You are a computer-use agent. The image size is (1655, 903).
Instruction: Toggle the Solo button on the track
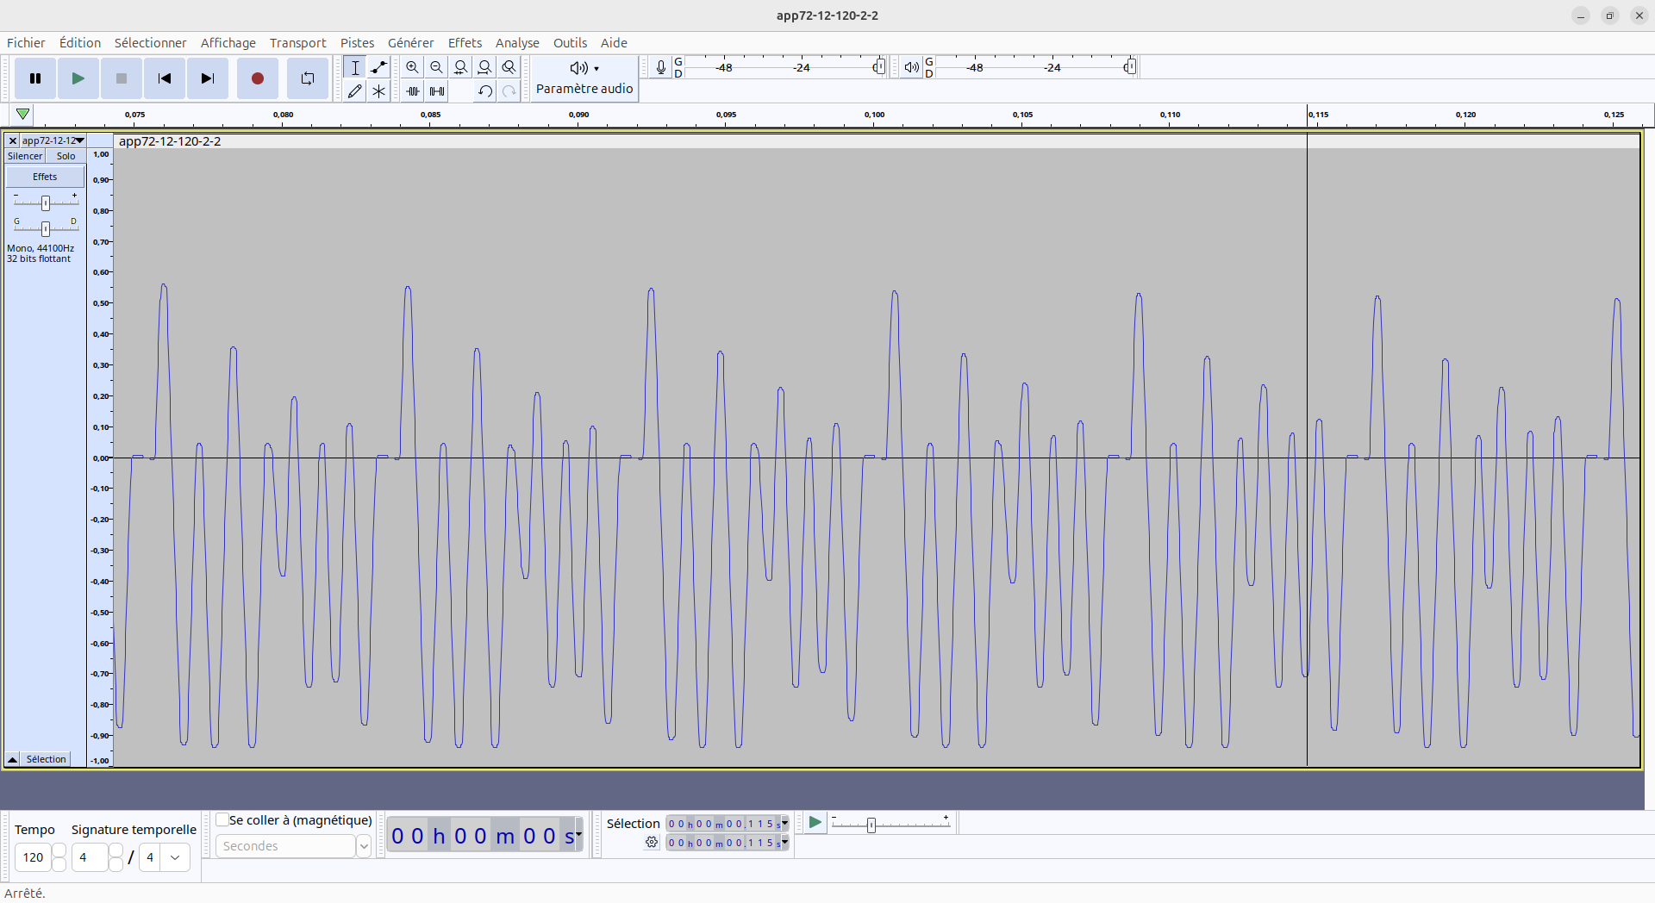tap(66, 156)
